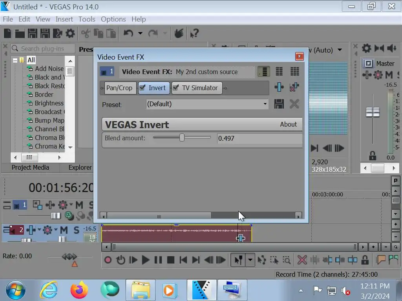402x301 pixels.
Task: Delete the preset with the X icon
Action: [x=294, y=104]
